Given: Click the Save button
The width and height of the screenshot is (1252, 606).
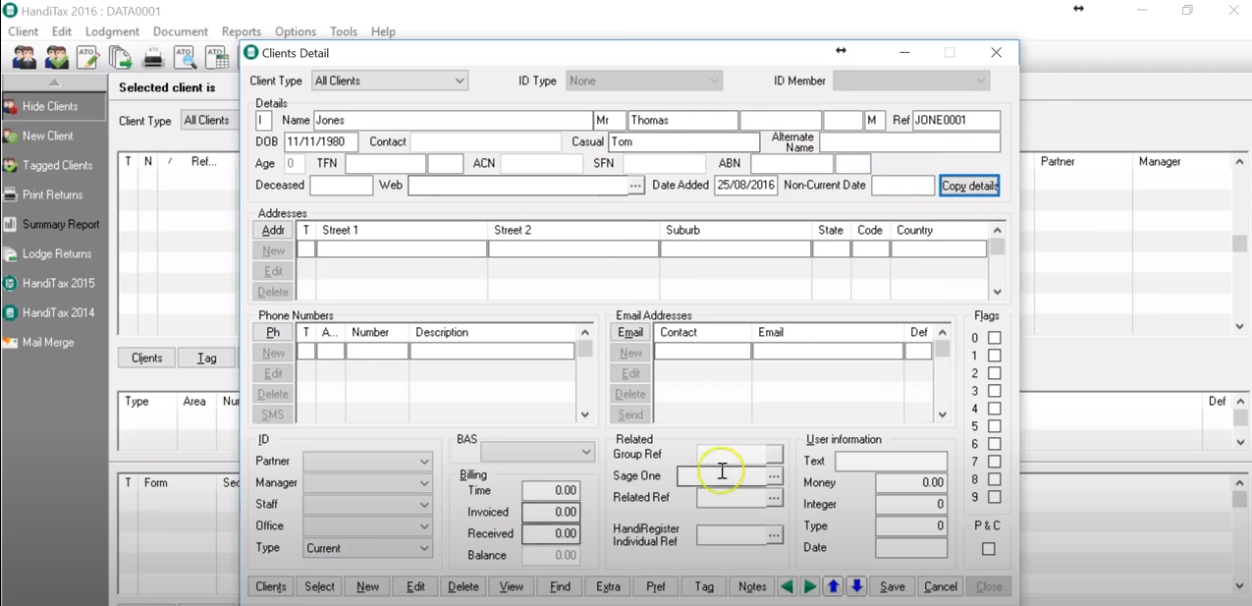Looking at the screenshot, I should (x=892, y=586).
